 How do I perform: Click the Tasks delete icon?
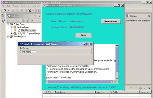click(136, 88)
